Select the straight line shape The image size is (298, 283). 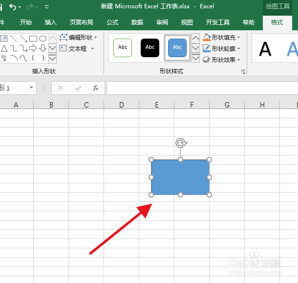[x=14, y=39]
